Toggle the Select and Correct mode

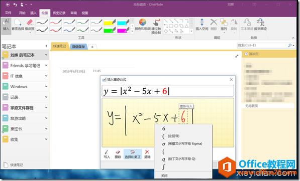(x=133, y=154)
